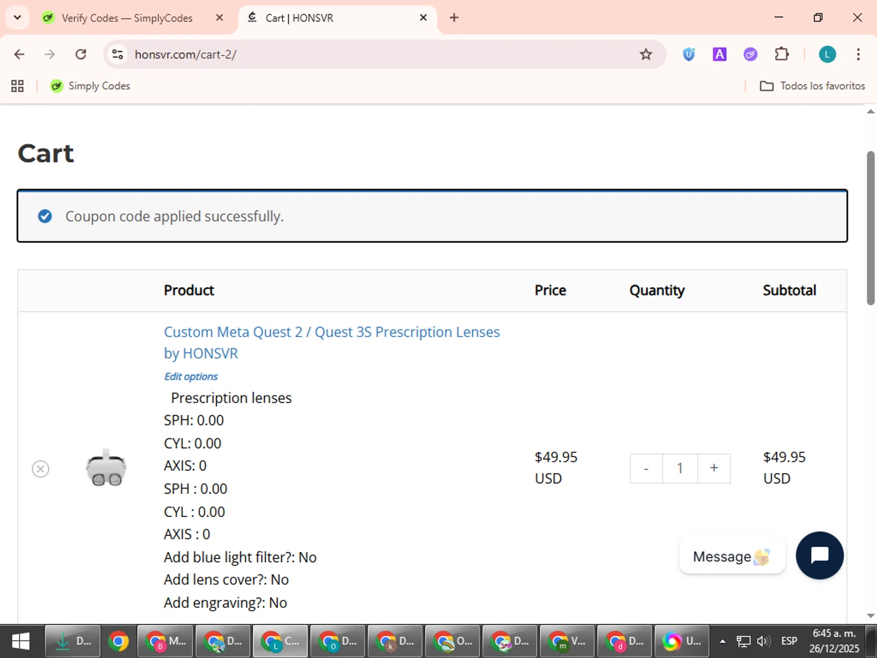Show hidden system tray icons
The image size is (877, 658).
pos(723,642)
